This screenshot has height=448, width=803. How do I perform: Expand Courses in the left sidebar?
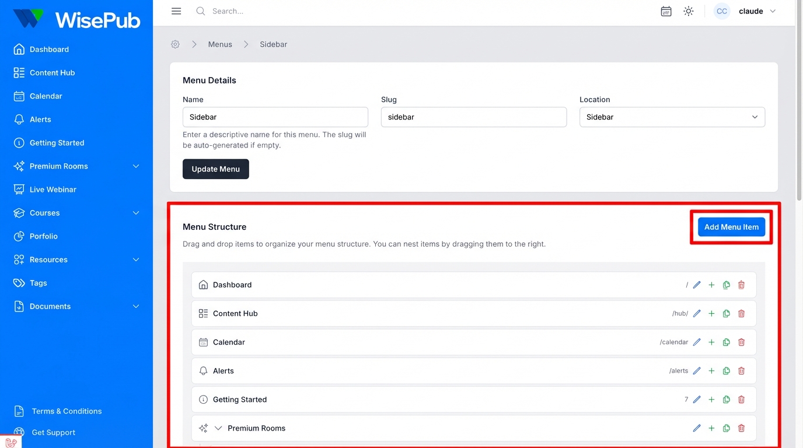135,213
